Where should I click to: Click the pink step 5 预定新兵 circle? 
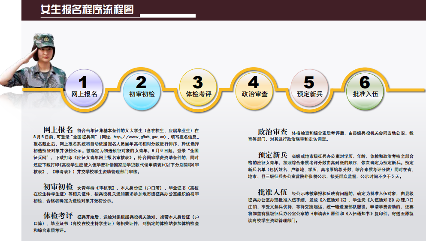pyautogui.click(x=309, y=86)
